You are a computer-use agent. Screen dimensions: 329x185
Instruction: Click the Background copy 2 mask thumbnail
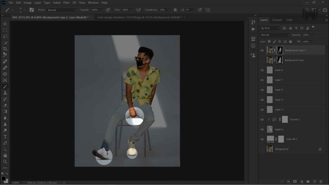tap(280, 50)
